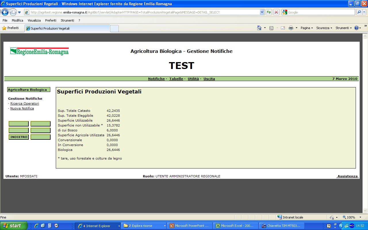The image size is (368, 230).
Task: Open the Modifica menu
Action: click(x=18, y=20)
